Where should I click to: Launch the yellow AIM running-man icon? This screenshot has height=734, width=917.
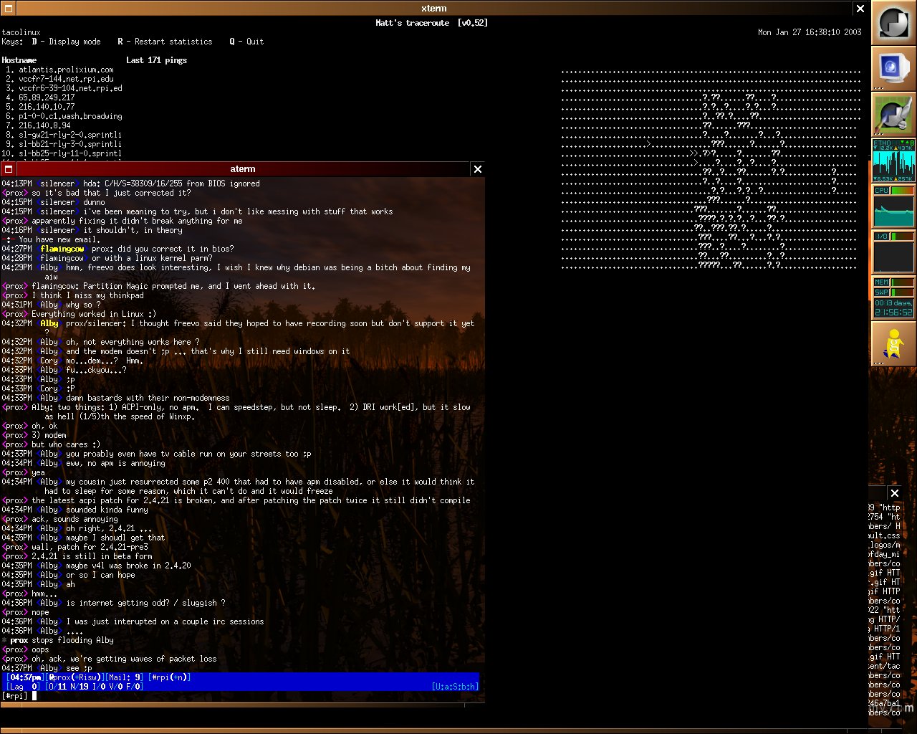[x=893, y=344]
